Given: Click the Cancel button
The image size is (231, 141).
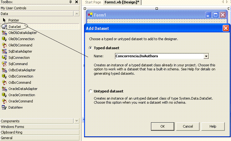Looking at the screenshot, I should click(x=188, y=126).
